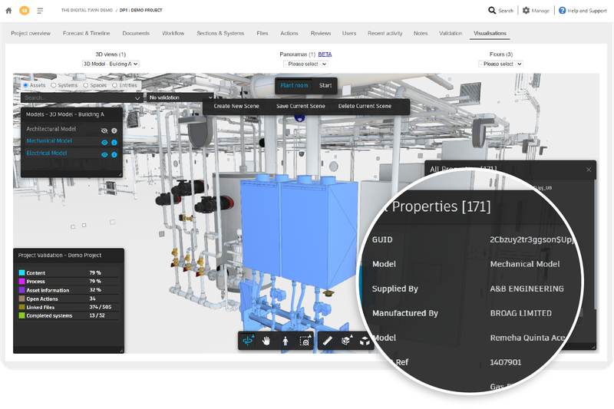Click Save Current Scene
This screenshot has width=614, height=409.
[301, 106]
